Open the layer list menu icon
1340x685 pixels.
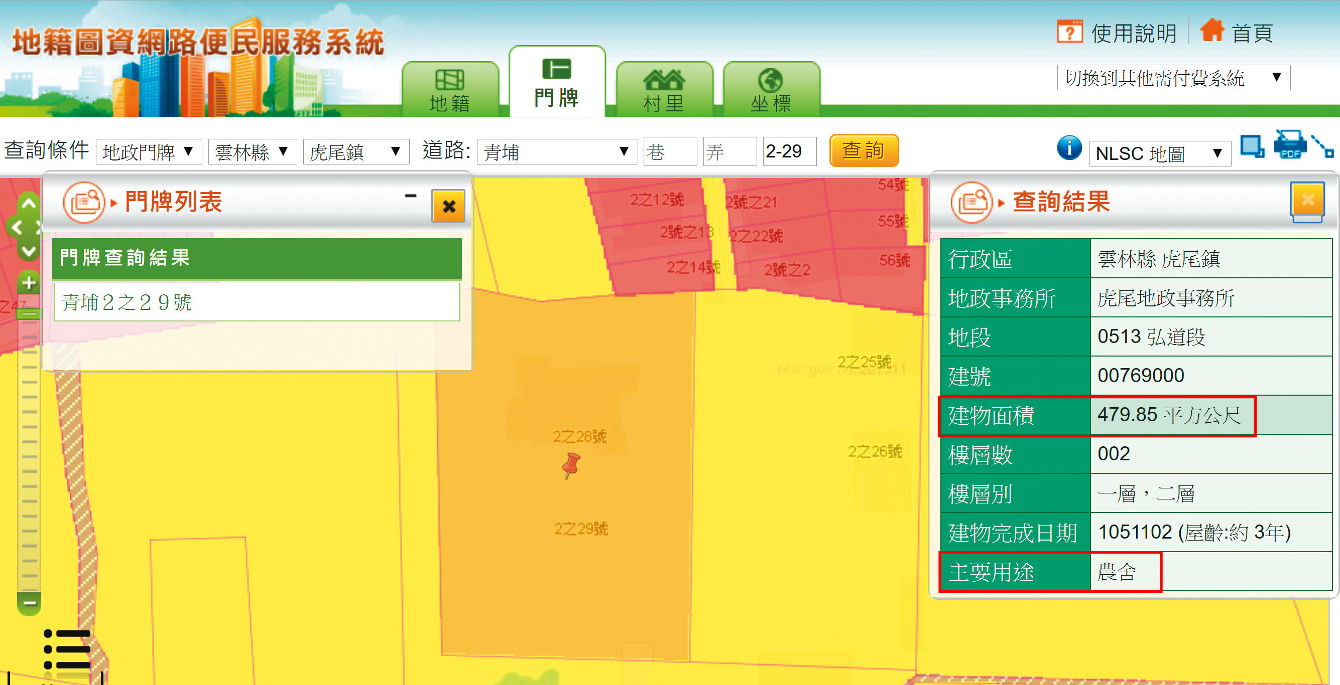[67, 650]
